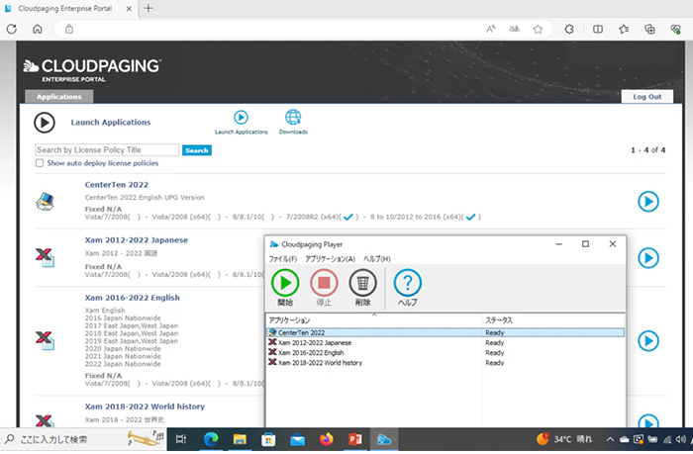Open the Xam 2012-2022 Japanese title link
The height and width of the screenshot is (454, 693).
tap(137, 240)
